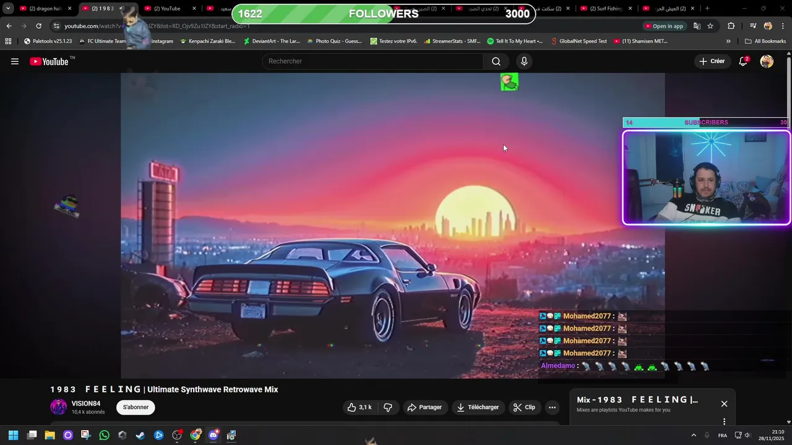792x445 pixels.
Task: Go to the YouTube home logo
Action: [x=49, y=61]
